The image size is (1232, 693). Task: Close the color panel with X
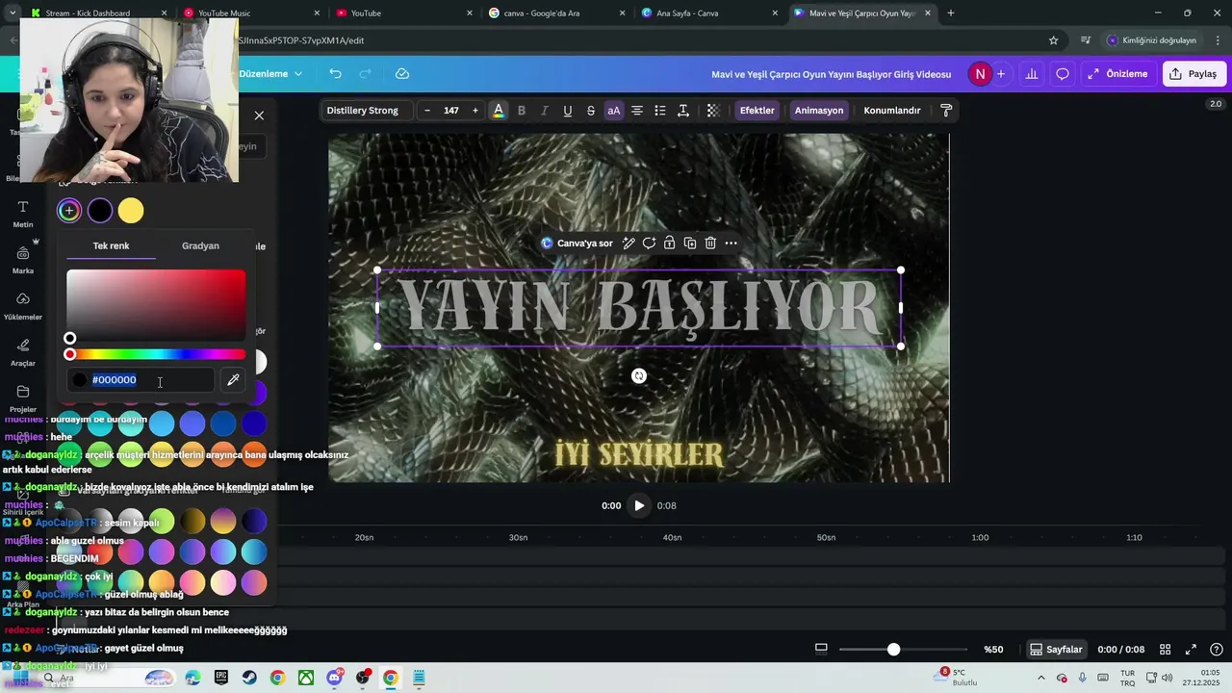point(259,115)
